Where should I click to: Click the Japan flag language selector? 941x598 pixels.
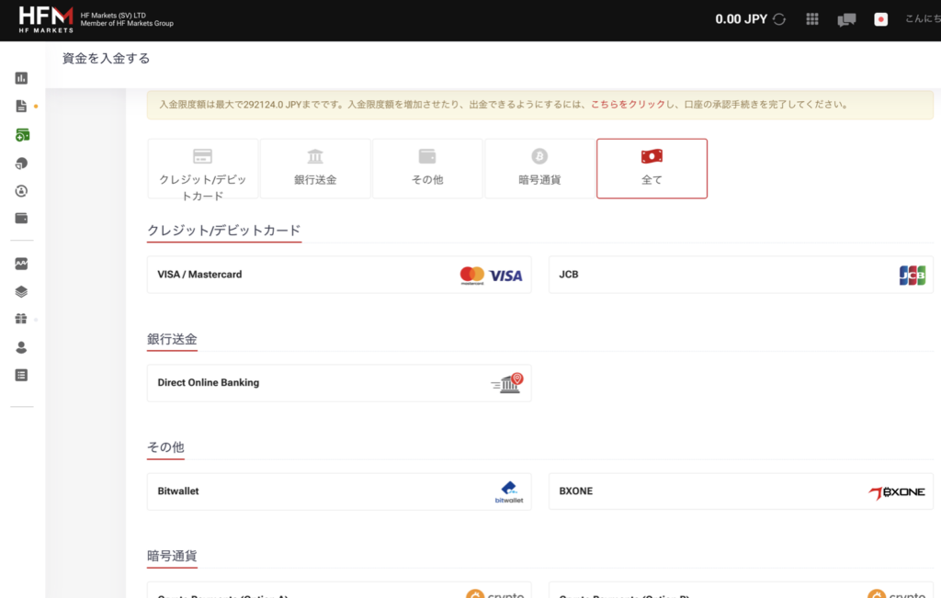880,19
